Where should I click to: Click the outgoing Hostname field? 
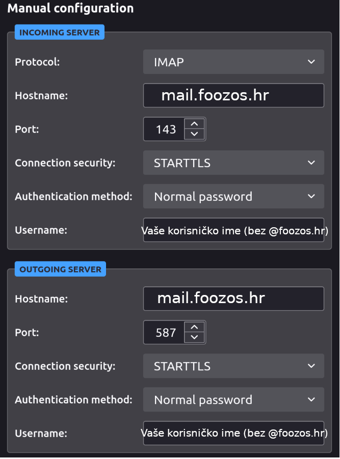(233, 299)
